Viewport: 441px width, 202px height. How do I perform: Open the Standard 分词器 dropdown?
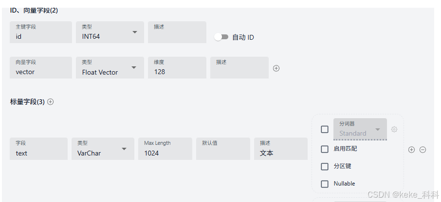(360, 129)
